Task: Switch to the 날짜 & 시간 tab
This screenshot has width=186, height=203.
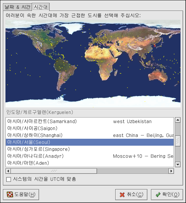Action: [x=18, y=7]
